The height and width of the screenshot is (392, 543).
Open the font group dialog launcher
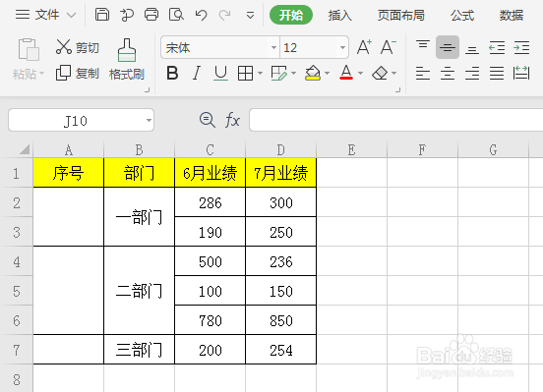pyautogui.click(x=397, y=90)
